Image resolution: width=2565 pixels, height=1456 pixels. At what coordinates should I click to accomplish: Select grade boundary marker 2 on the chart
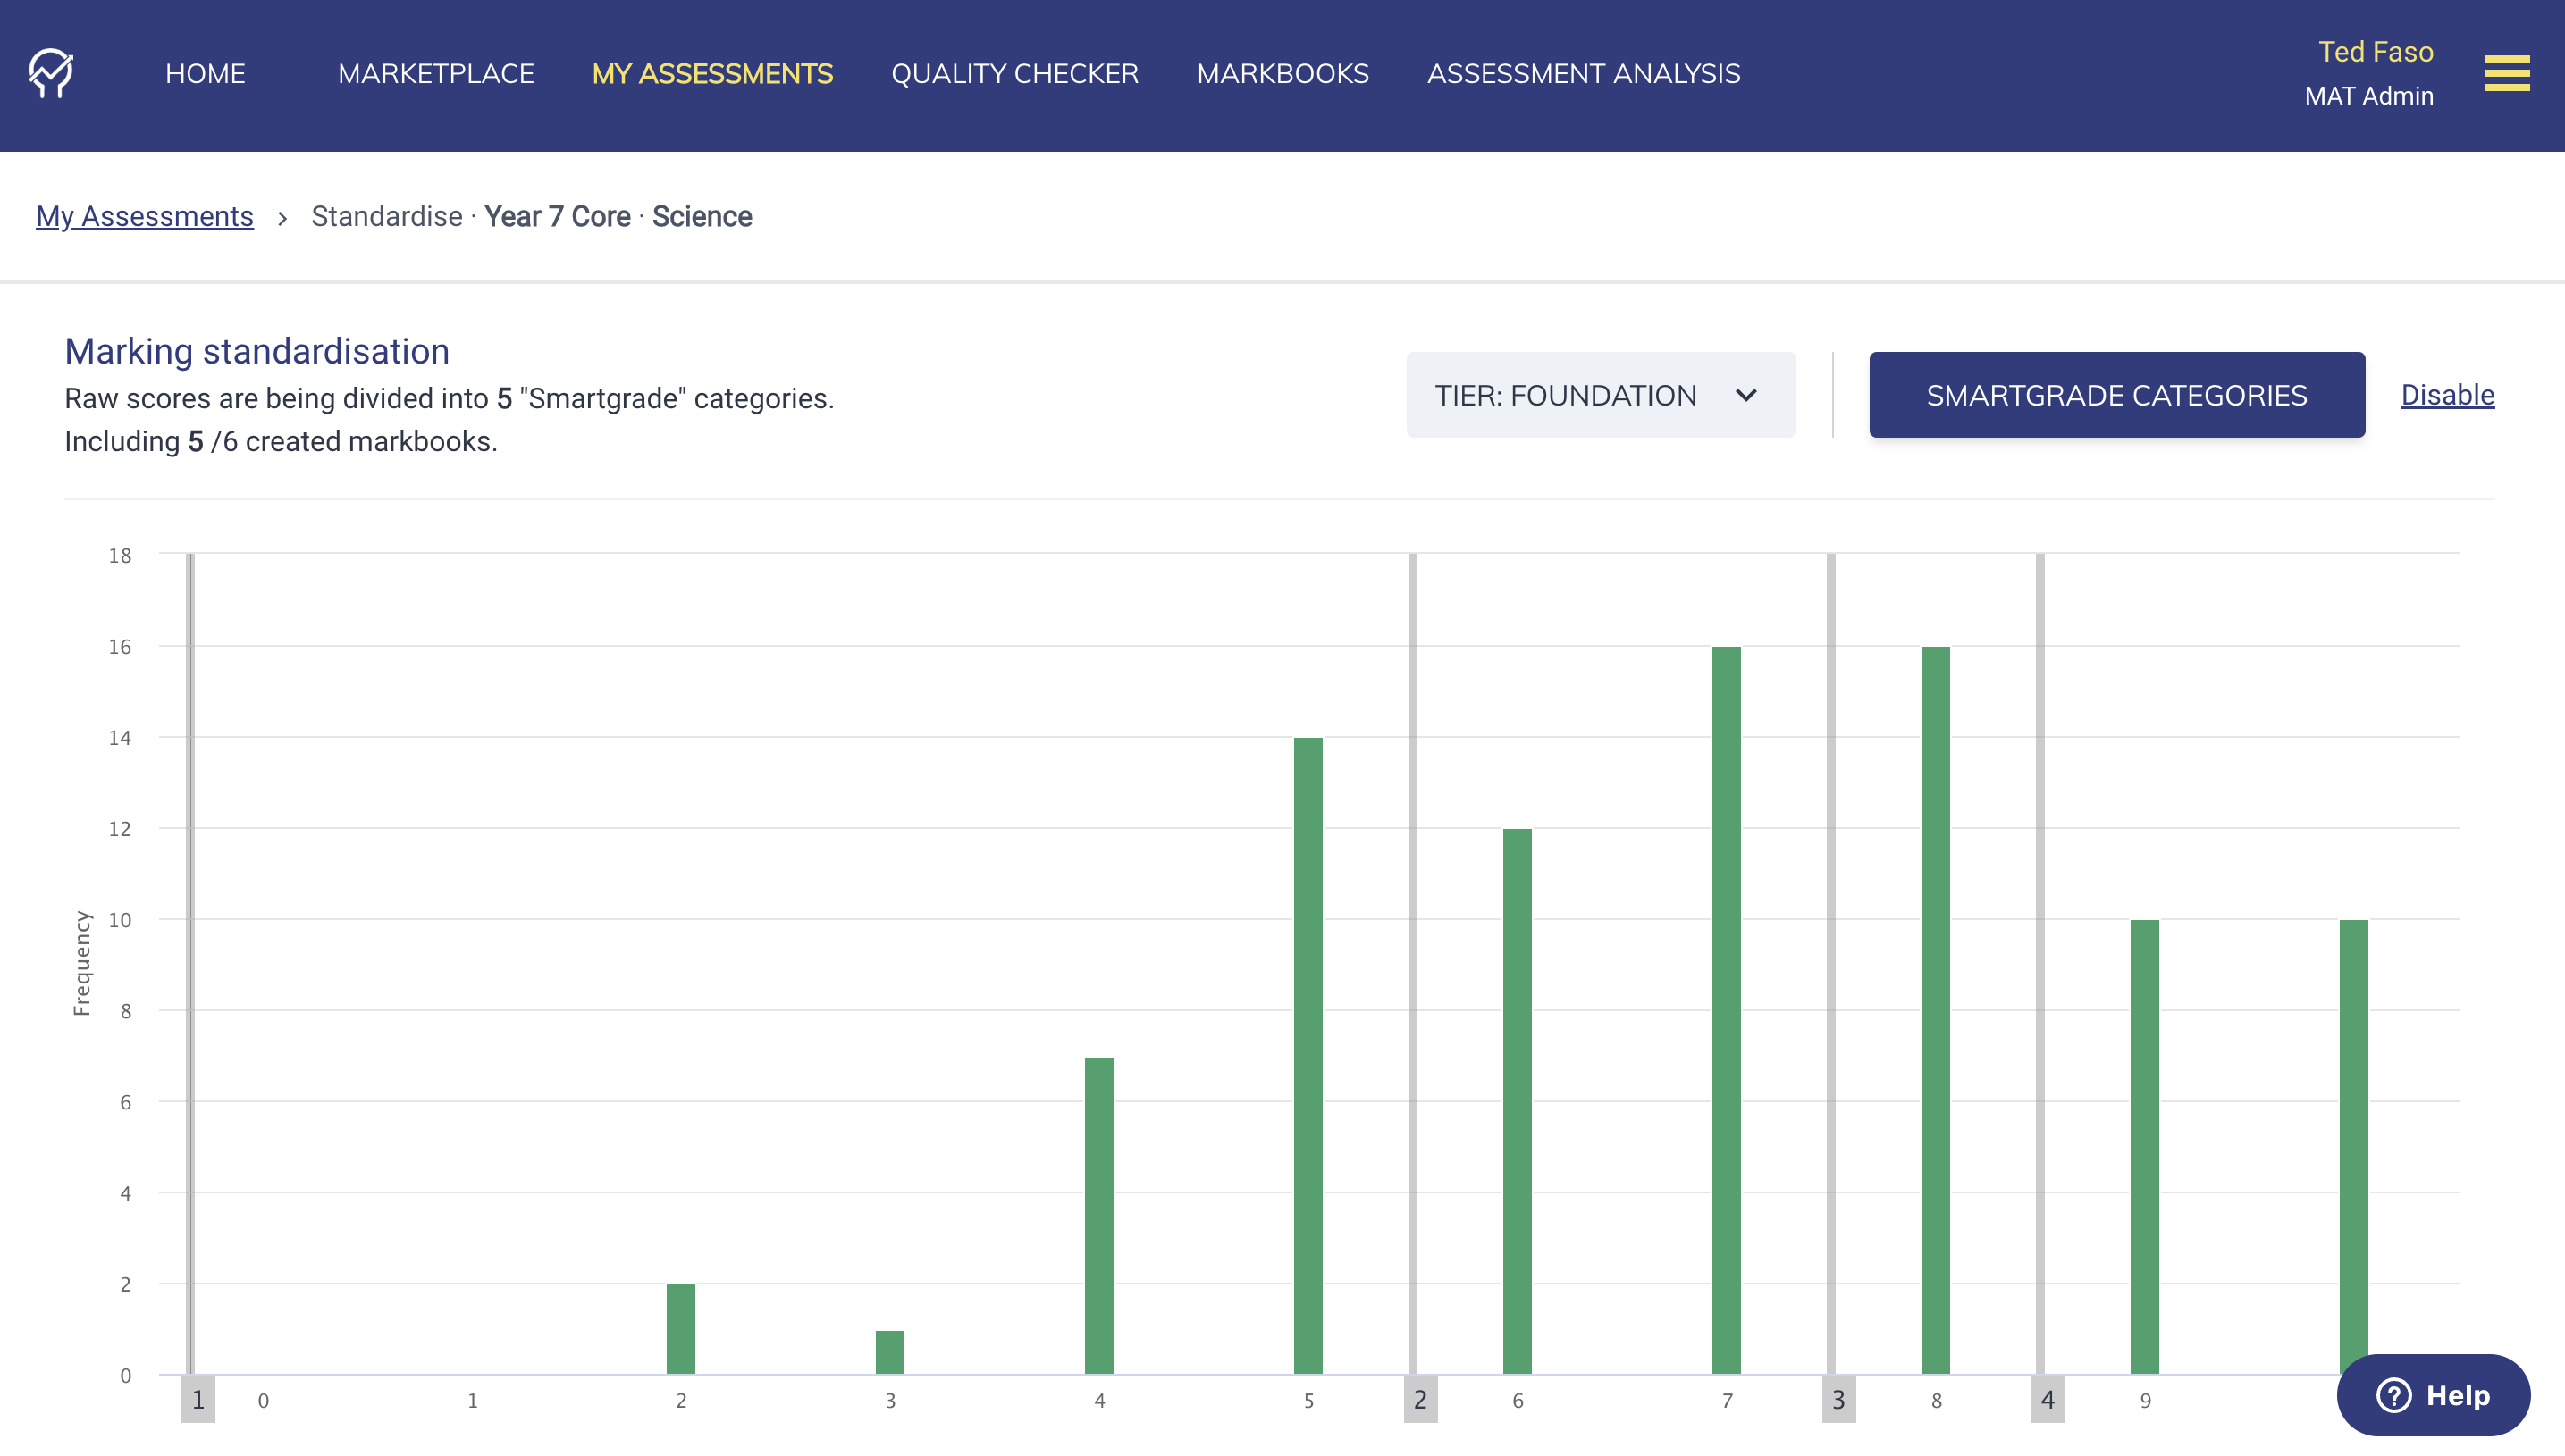1418,1400
